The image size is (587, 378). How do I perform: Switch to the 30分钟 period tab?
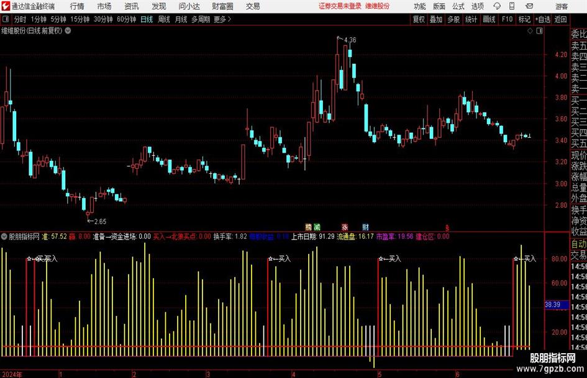(x=103, y=19)
